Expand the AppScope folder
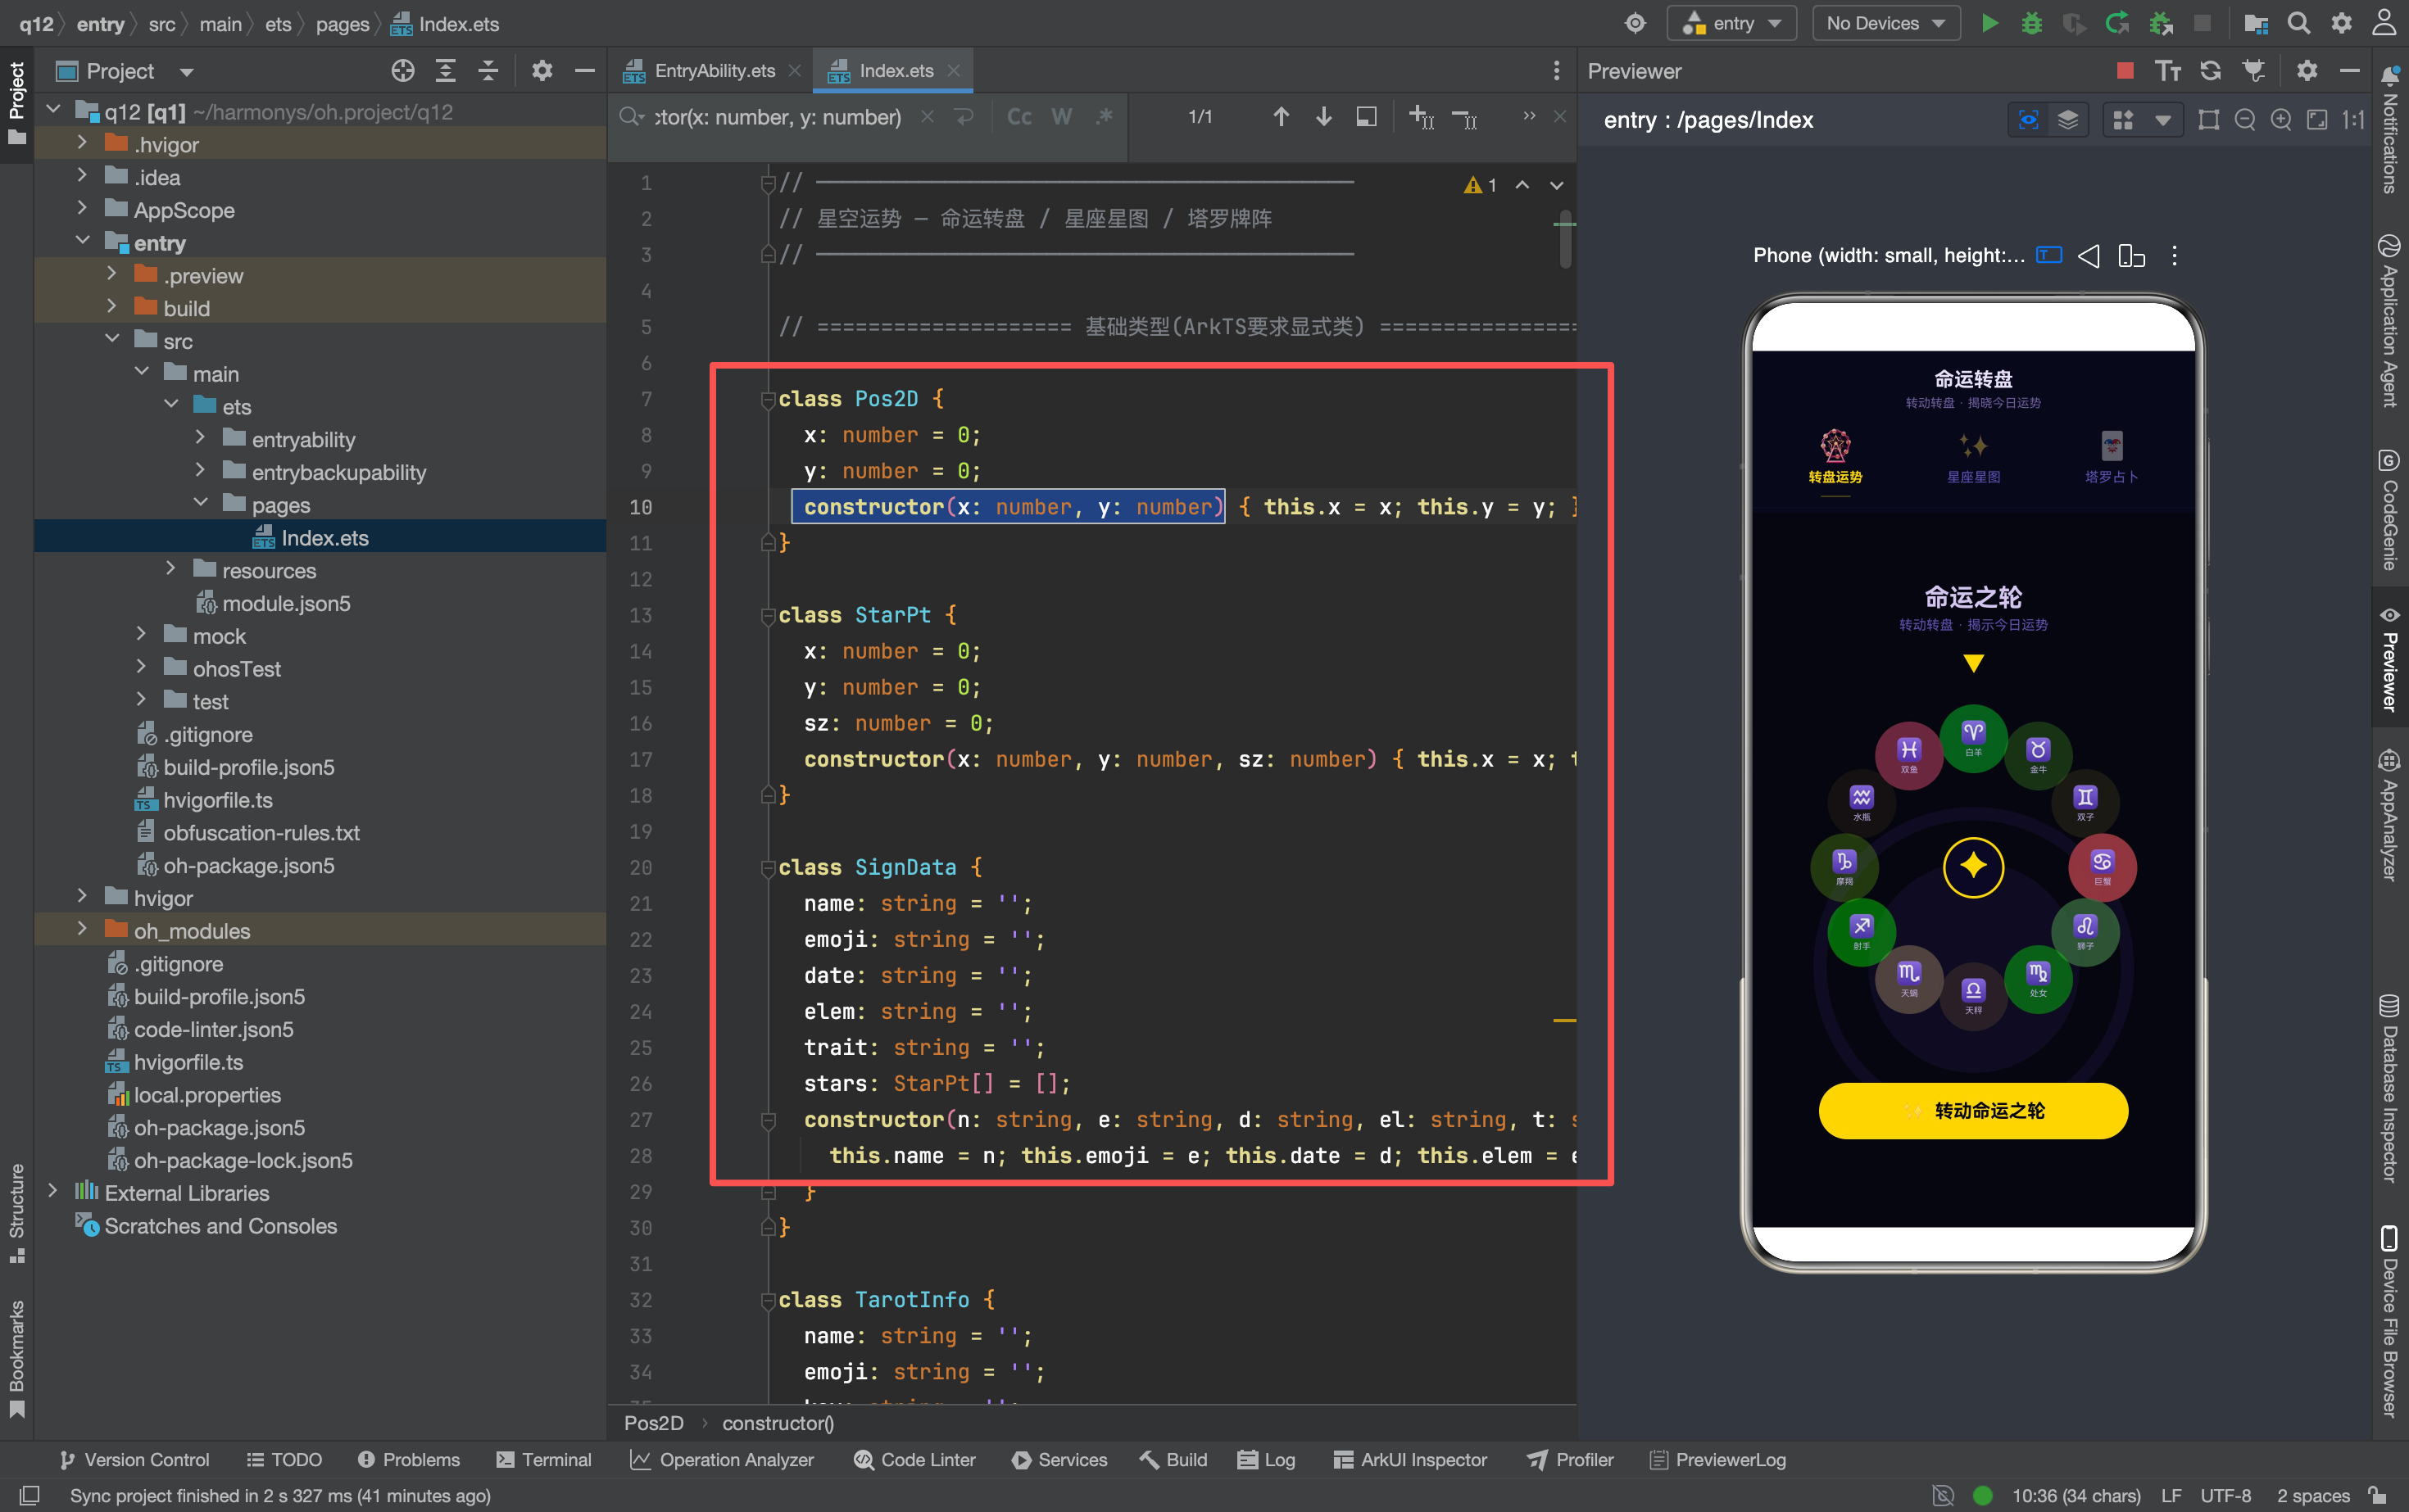 coord(83,209)
